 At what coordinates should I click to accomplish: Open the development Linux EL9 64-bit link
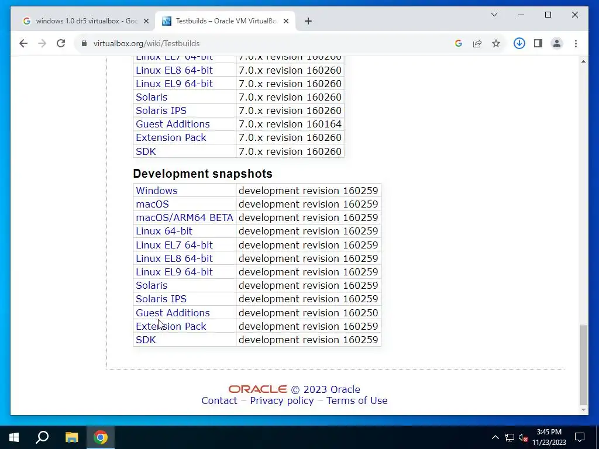[174, 272]
